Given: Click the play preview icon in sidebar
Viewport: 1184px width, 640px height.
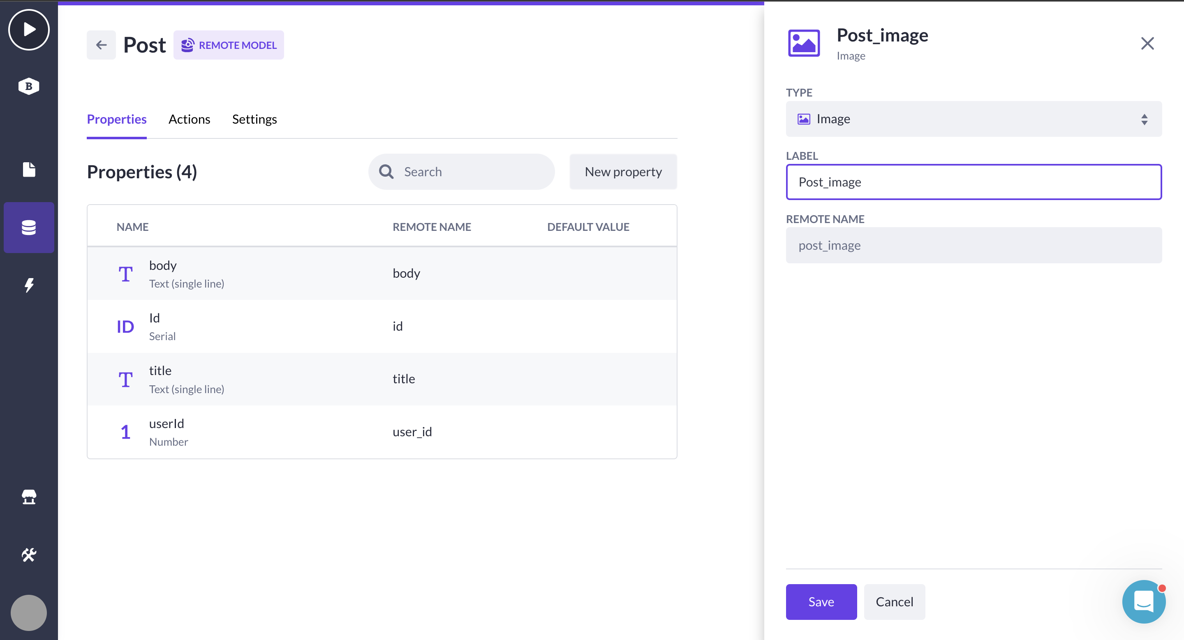Looking at the screenshot, I should [28, 30].
